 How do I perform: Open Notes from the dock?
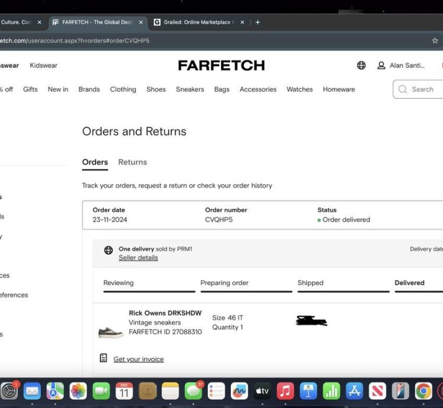click(x=170, y=391)
